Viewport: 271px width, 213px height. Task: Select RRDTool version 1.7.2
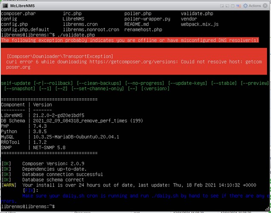(40, 142)
